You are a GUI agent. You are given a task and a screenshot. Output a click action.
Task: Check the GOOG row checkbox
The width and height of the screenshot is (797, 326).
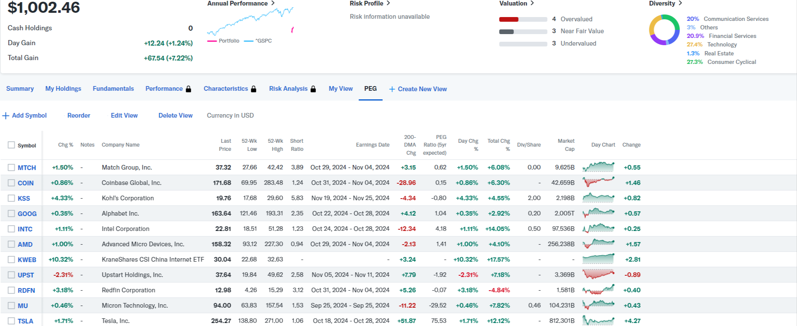(11, 213)
